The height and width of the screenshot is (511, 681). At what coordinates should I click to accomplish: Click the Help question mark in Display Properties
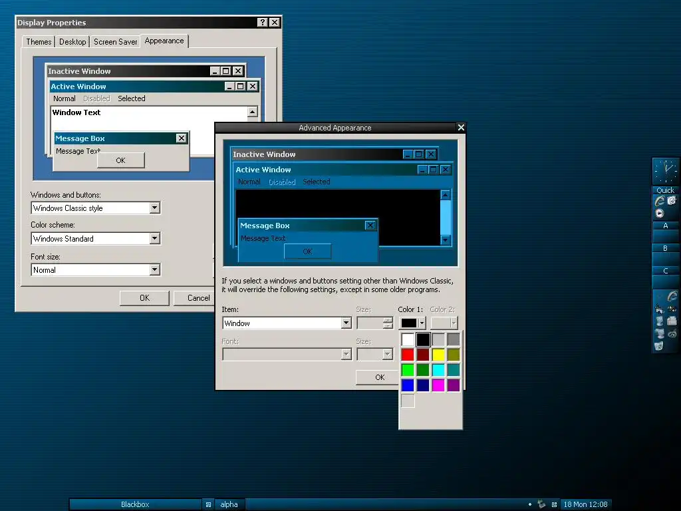[x=262, y=23]
